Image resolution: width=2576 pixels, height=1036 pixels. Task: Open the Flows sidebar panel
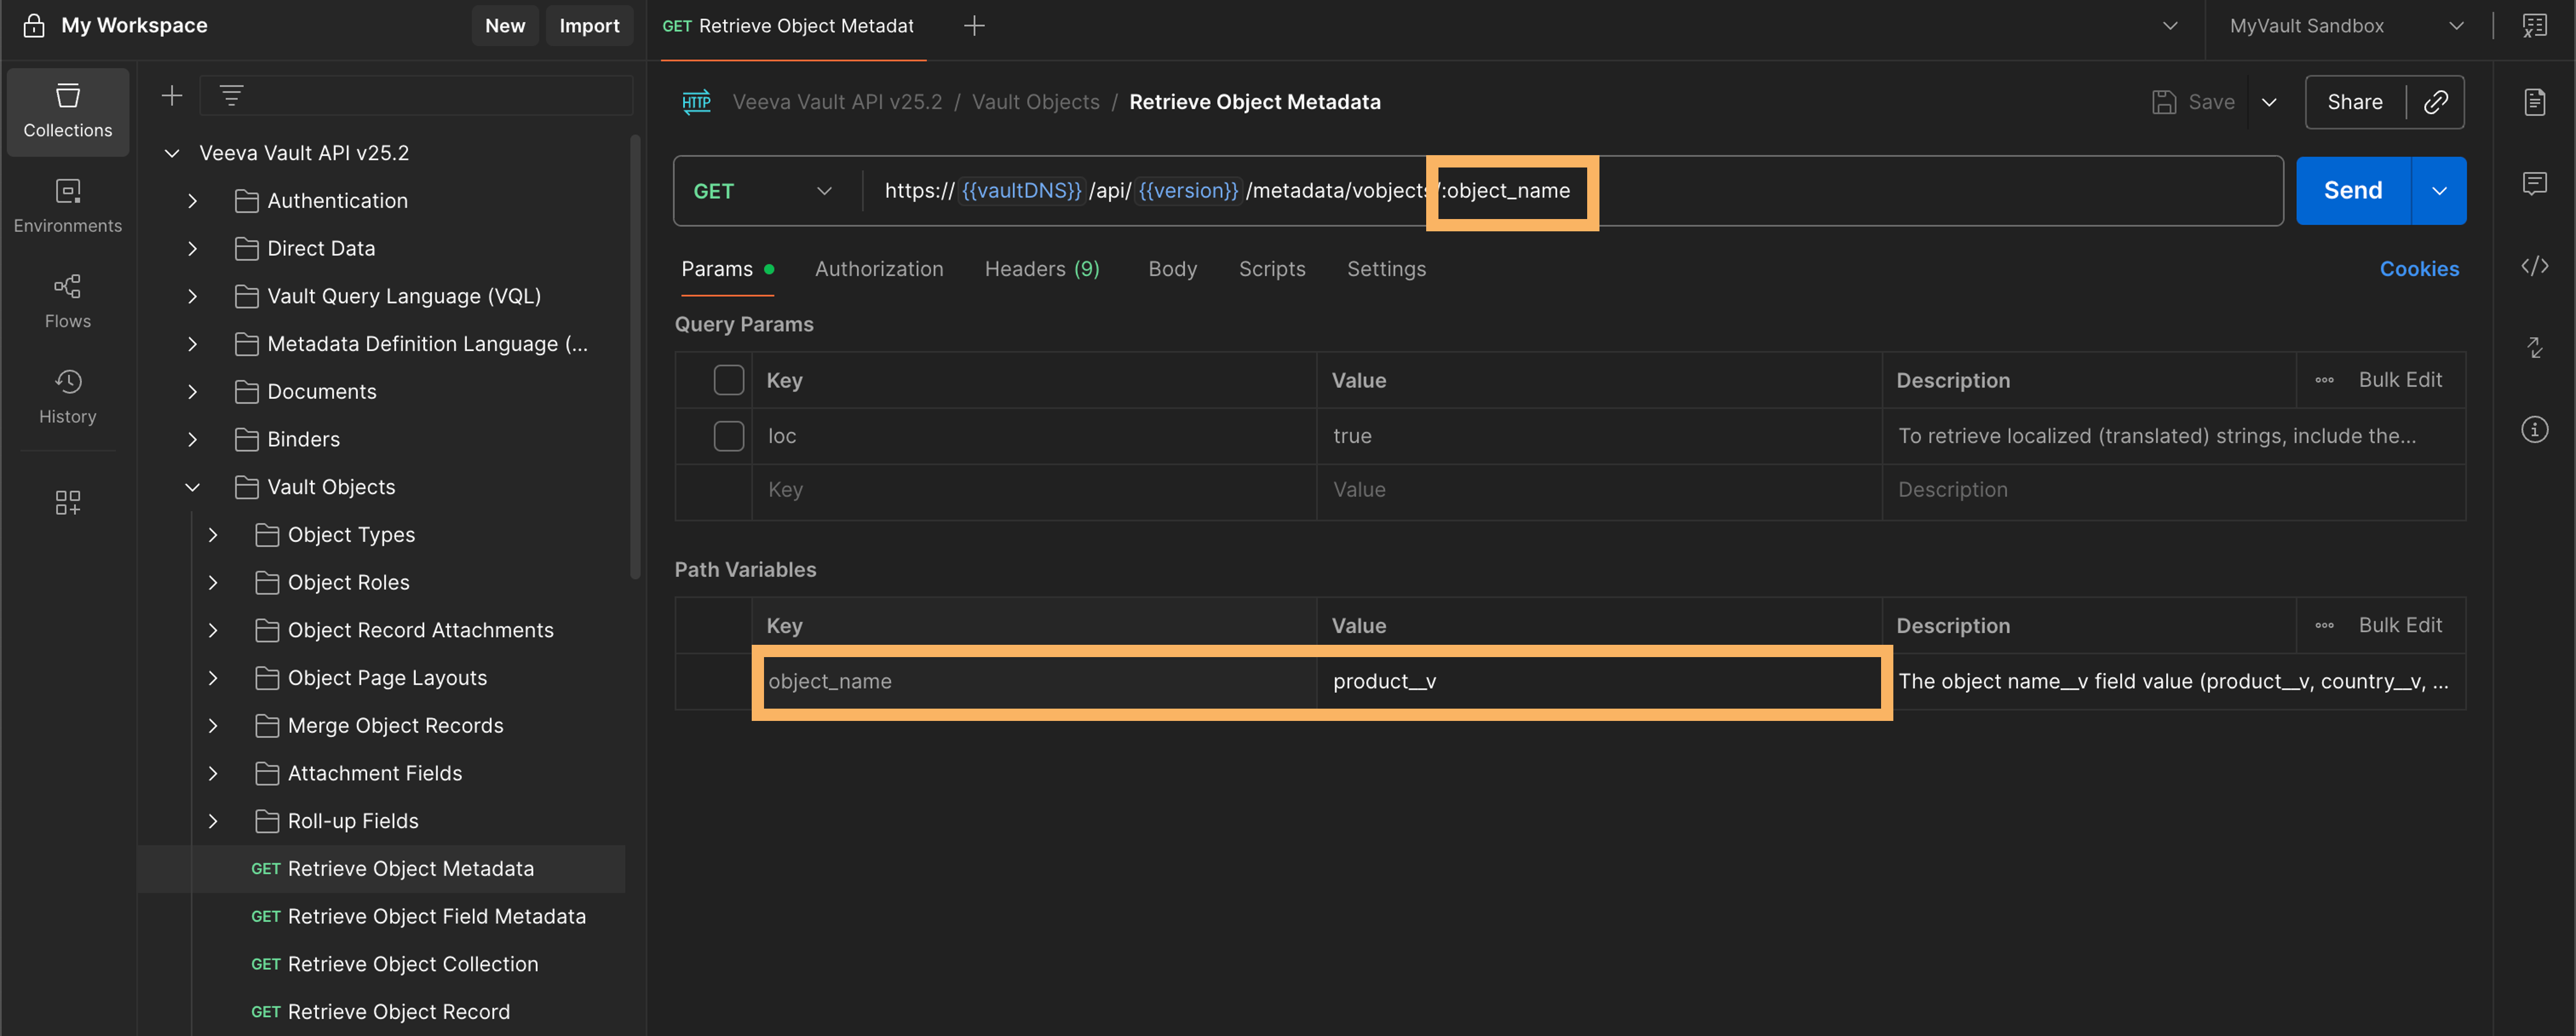pos(67,301)
